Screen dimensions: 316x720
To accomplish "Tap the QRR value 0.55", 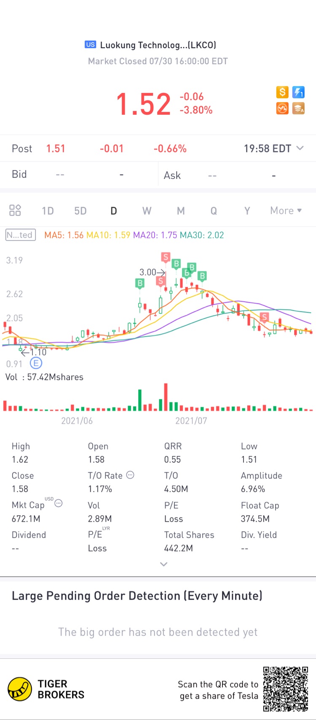I will [172, 460].
